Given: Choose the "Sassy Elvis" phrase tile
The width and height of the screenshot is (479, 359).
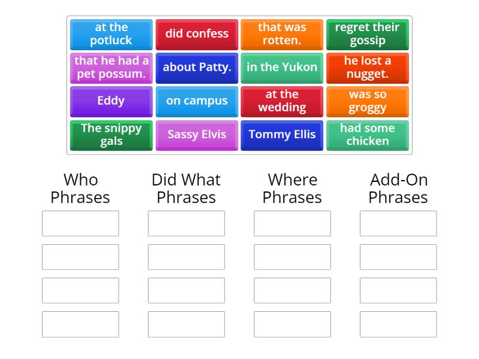Looking at the screenshot, I should [196, 135].
